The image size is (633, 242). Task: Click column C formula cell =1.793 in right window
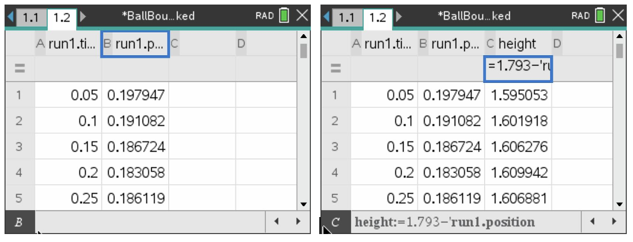[x=518, y=69]
